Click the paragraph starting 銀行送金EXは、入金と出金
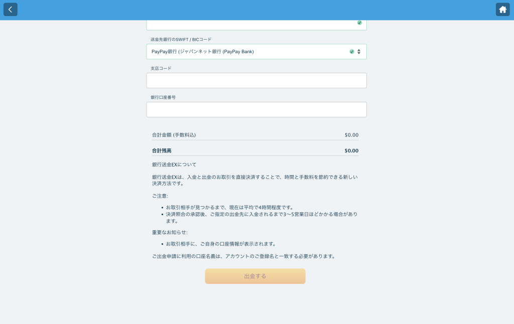The image size is (514, 324). pos(254,180)
